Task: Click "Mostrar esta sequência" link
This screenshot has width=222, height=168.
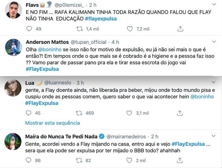Action: pyautogui.click(x=53, y=123)
